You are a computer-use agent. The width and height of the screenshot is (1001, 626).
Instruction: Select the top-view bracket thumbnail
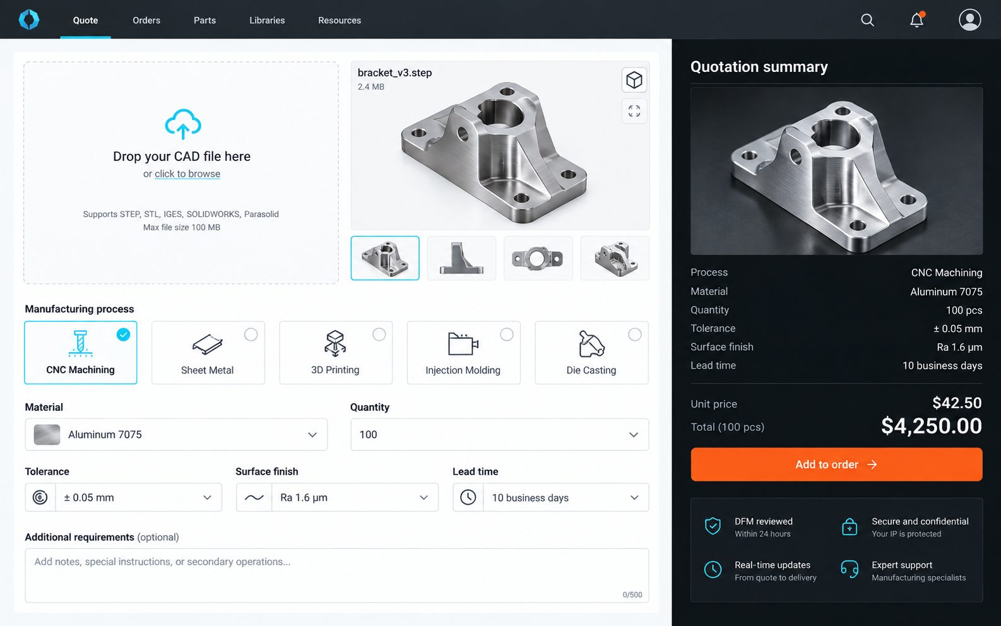coord(538,258)
